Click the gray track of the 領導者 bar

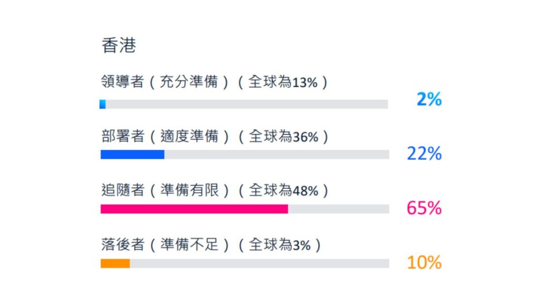pos(246,104)
